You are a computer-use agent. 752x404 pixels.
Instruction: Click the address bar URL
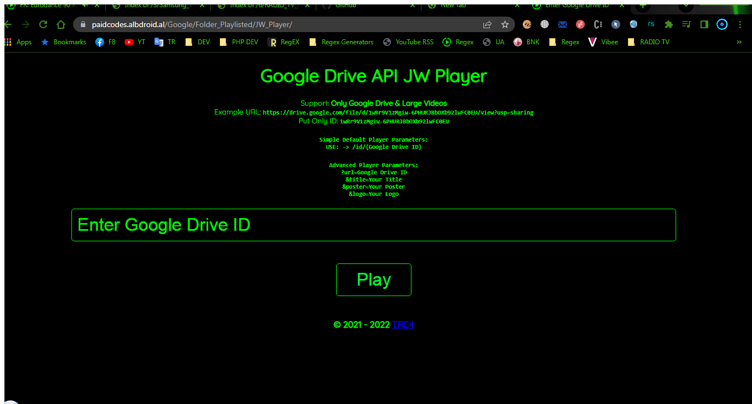click(192, 24)
